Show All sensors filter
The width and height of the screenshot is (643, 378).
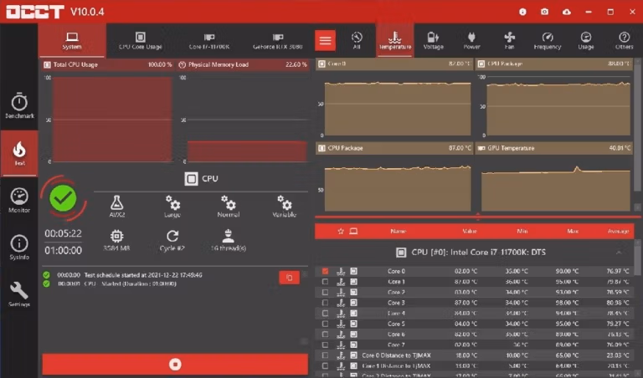(357, 40)
